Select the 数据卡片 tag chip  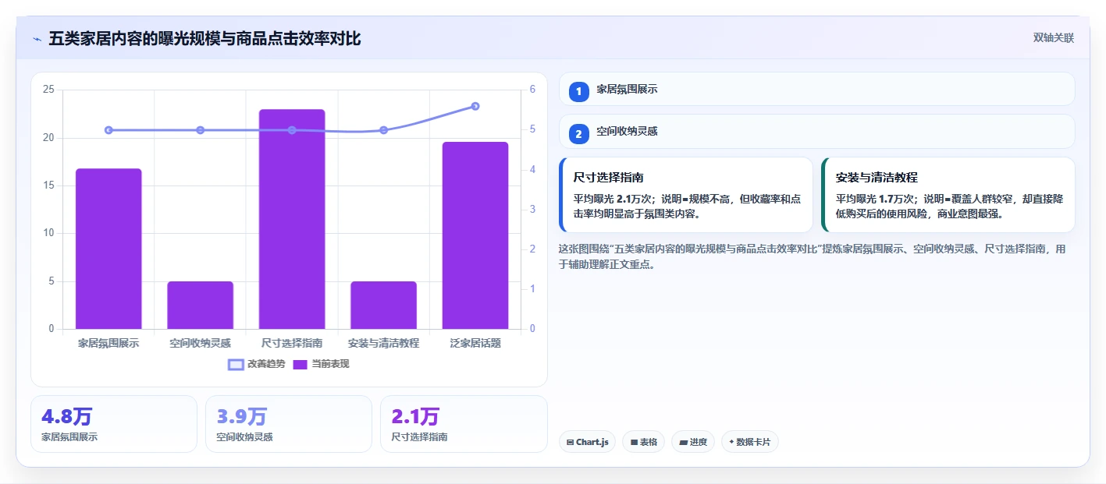pos(749,442)
